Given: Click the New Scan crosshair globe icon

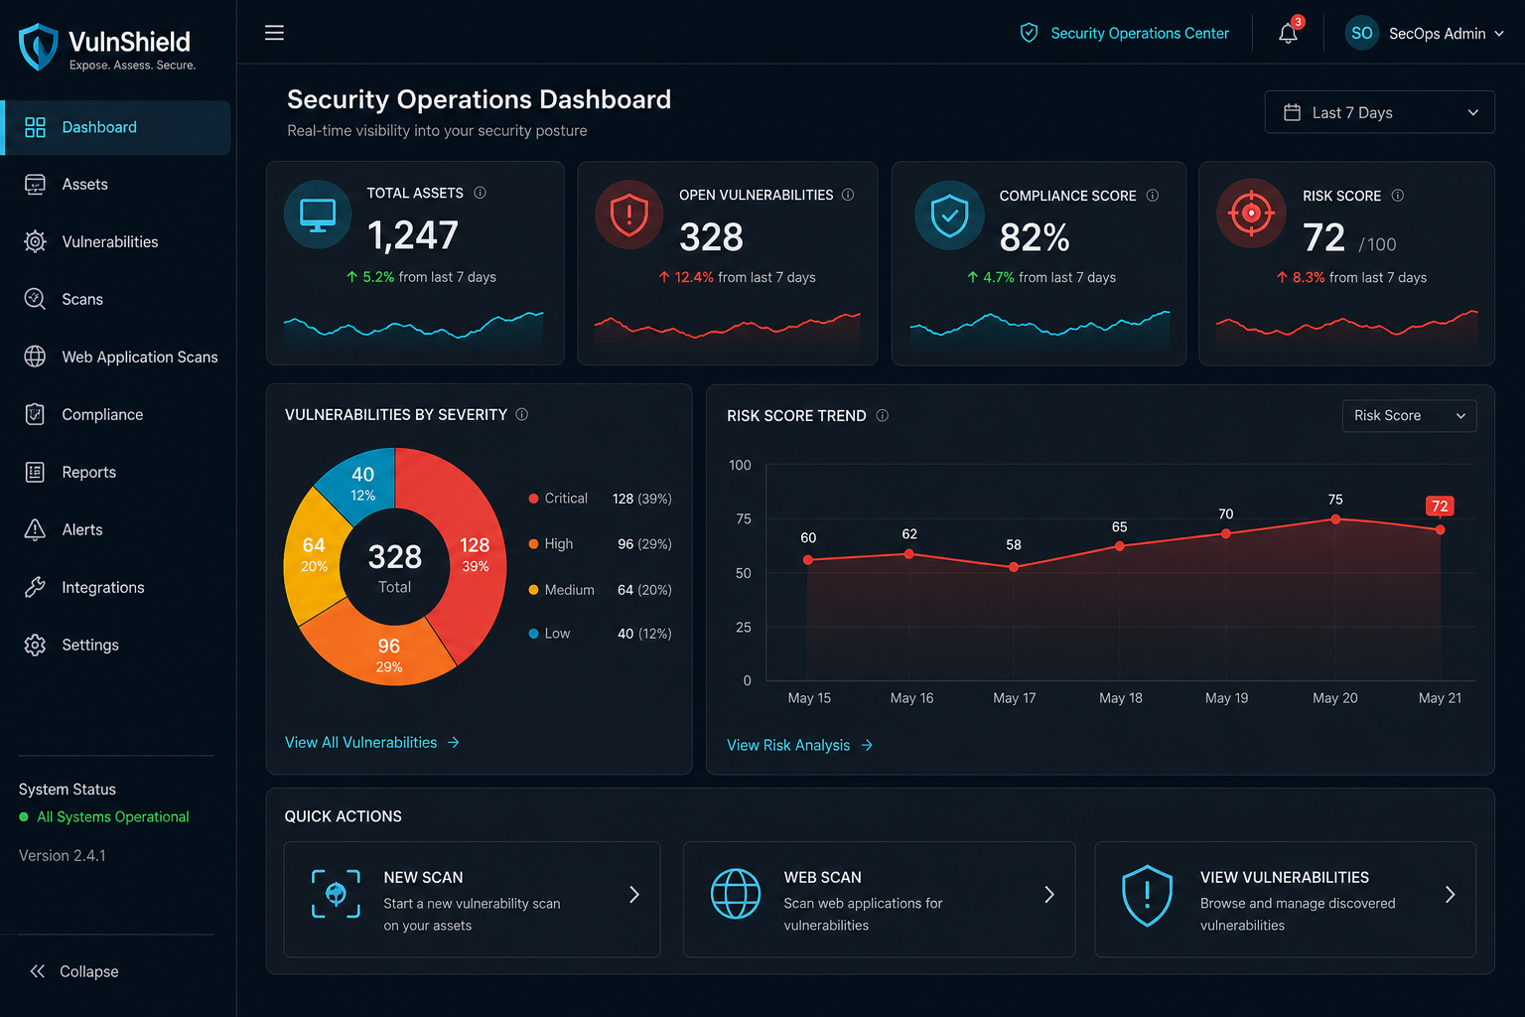Looking at the screenshot, I should [x=337, y=894].
